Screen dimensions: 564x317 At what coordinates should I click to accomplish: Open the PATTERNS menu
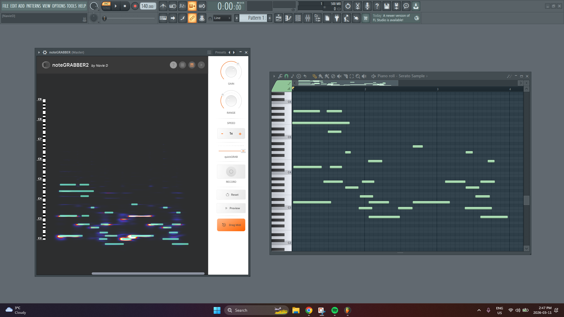[34, 6]
